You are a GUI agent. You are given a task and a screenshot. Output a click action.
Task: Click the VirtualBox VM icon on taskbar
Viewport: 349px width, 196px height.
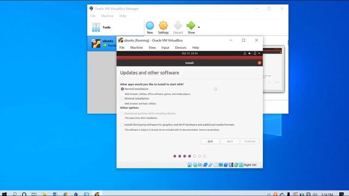pos(97,194)
